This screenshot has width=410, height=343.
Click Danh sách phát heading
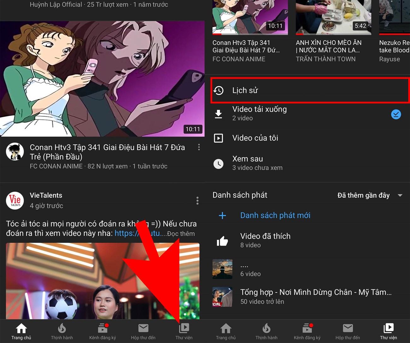tap(240, 195)
